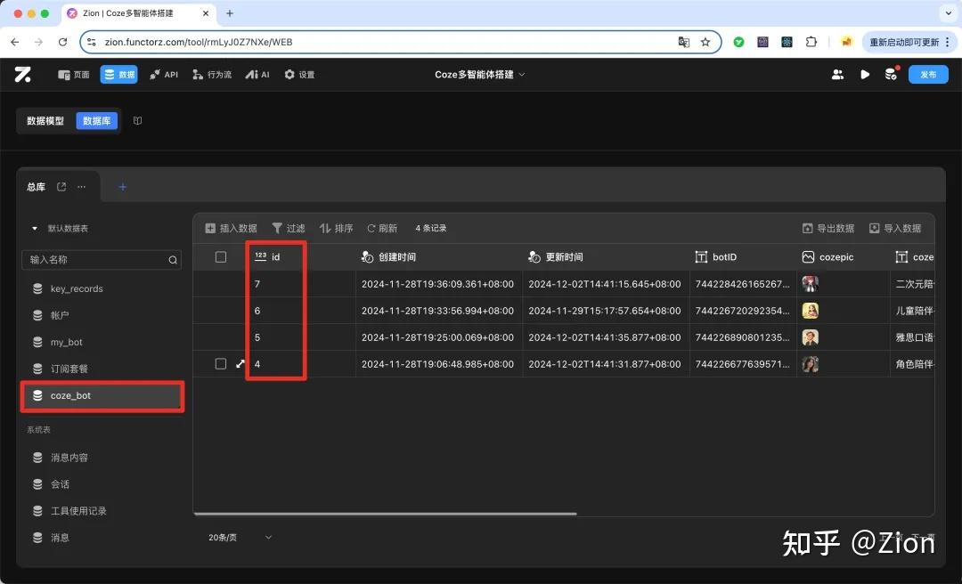Screen dimensions: 962x584
Task: Toggle the select-all header checkbox
Action: [221, 257]
